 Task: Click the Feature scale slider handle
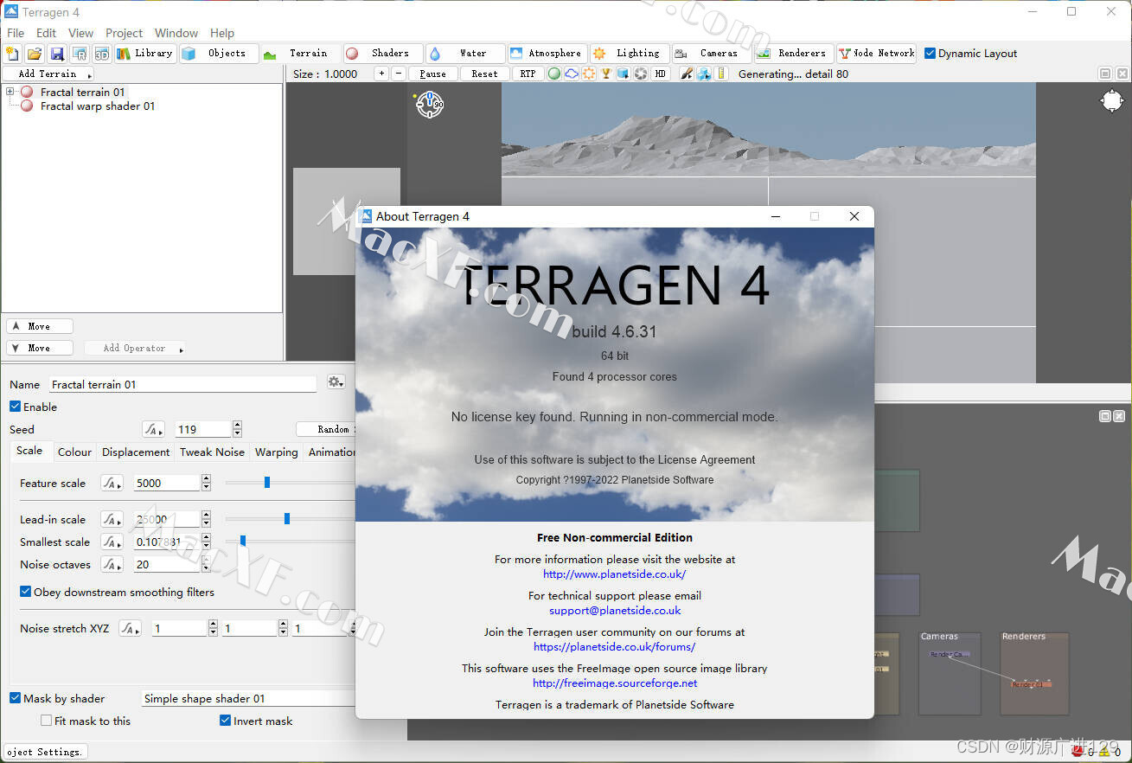pyautogui.click(x=267, y=482)
